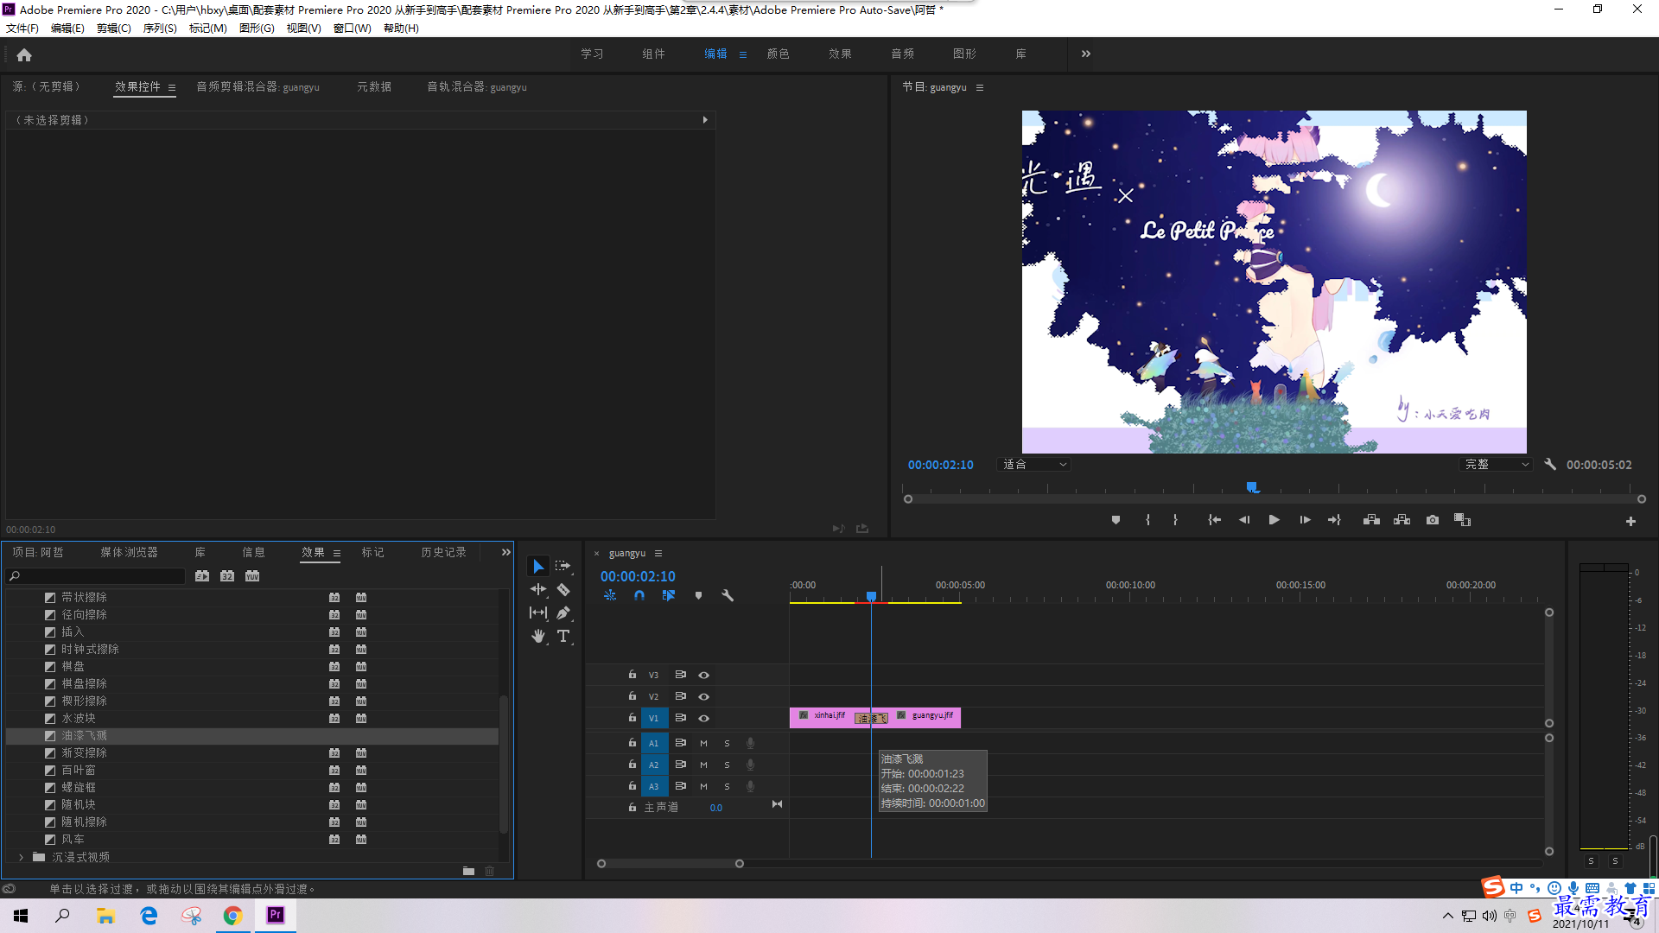Step forward one frame

click(x=1305, y=520)
